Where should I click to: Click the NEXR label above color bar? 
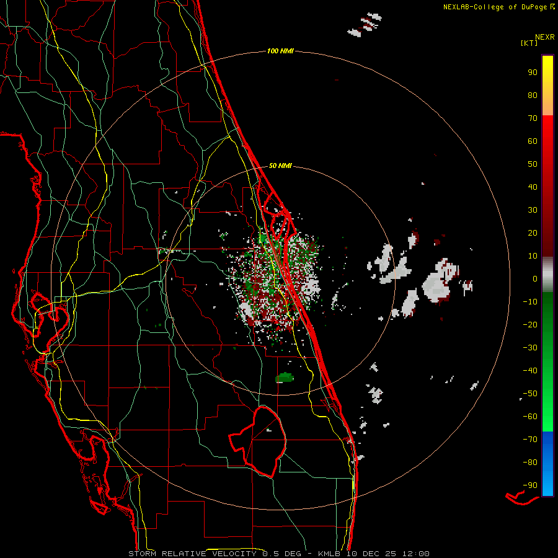click(x=545, y=37)
